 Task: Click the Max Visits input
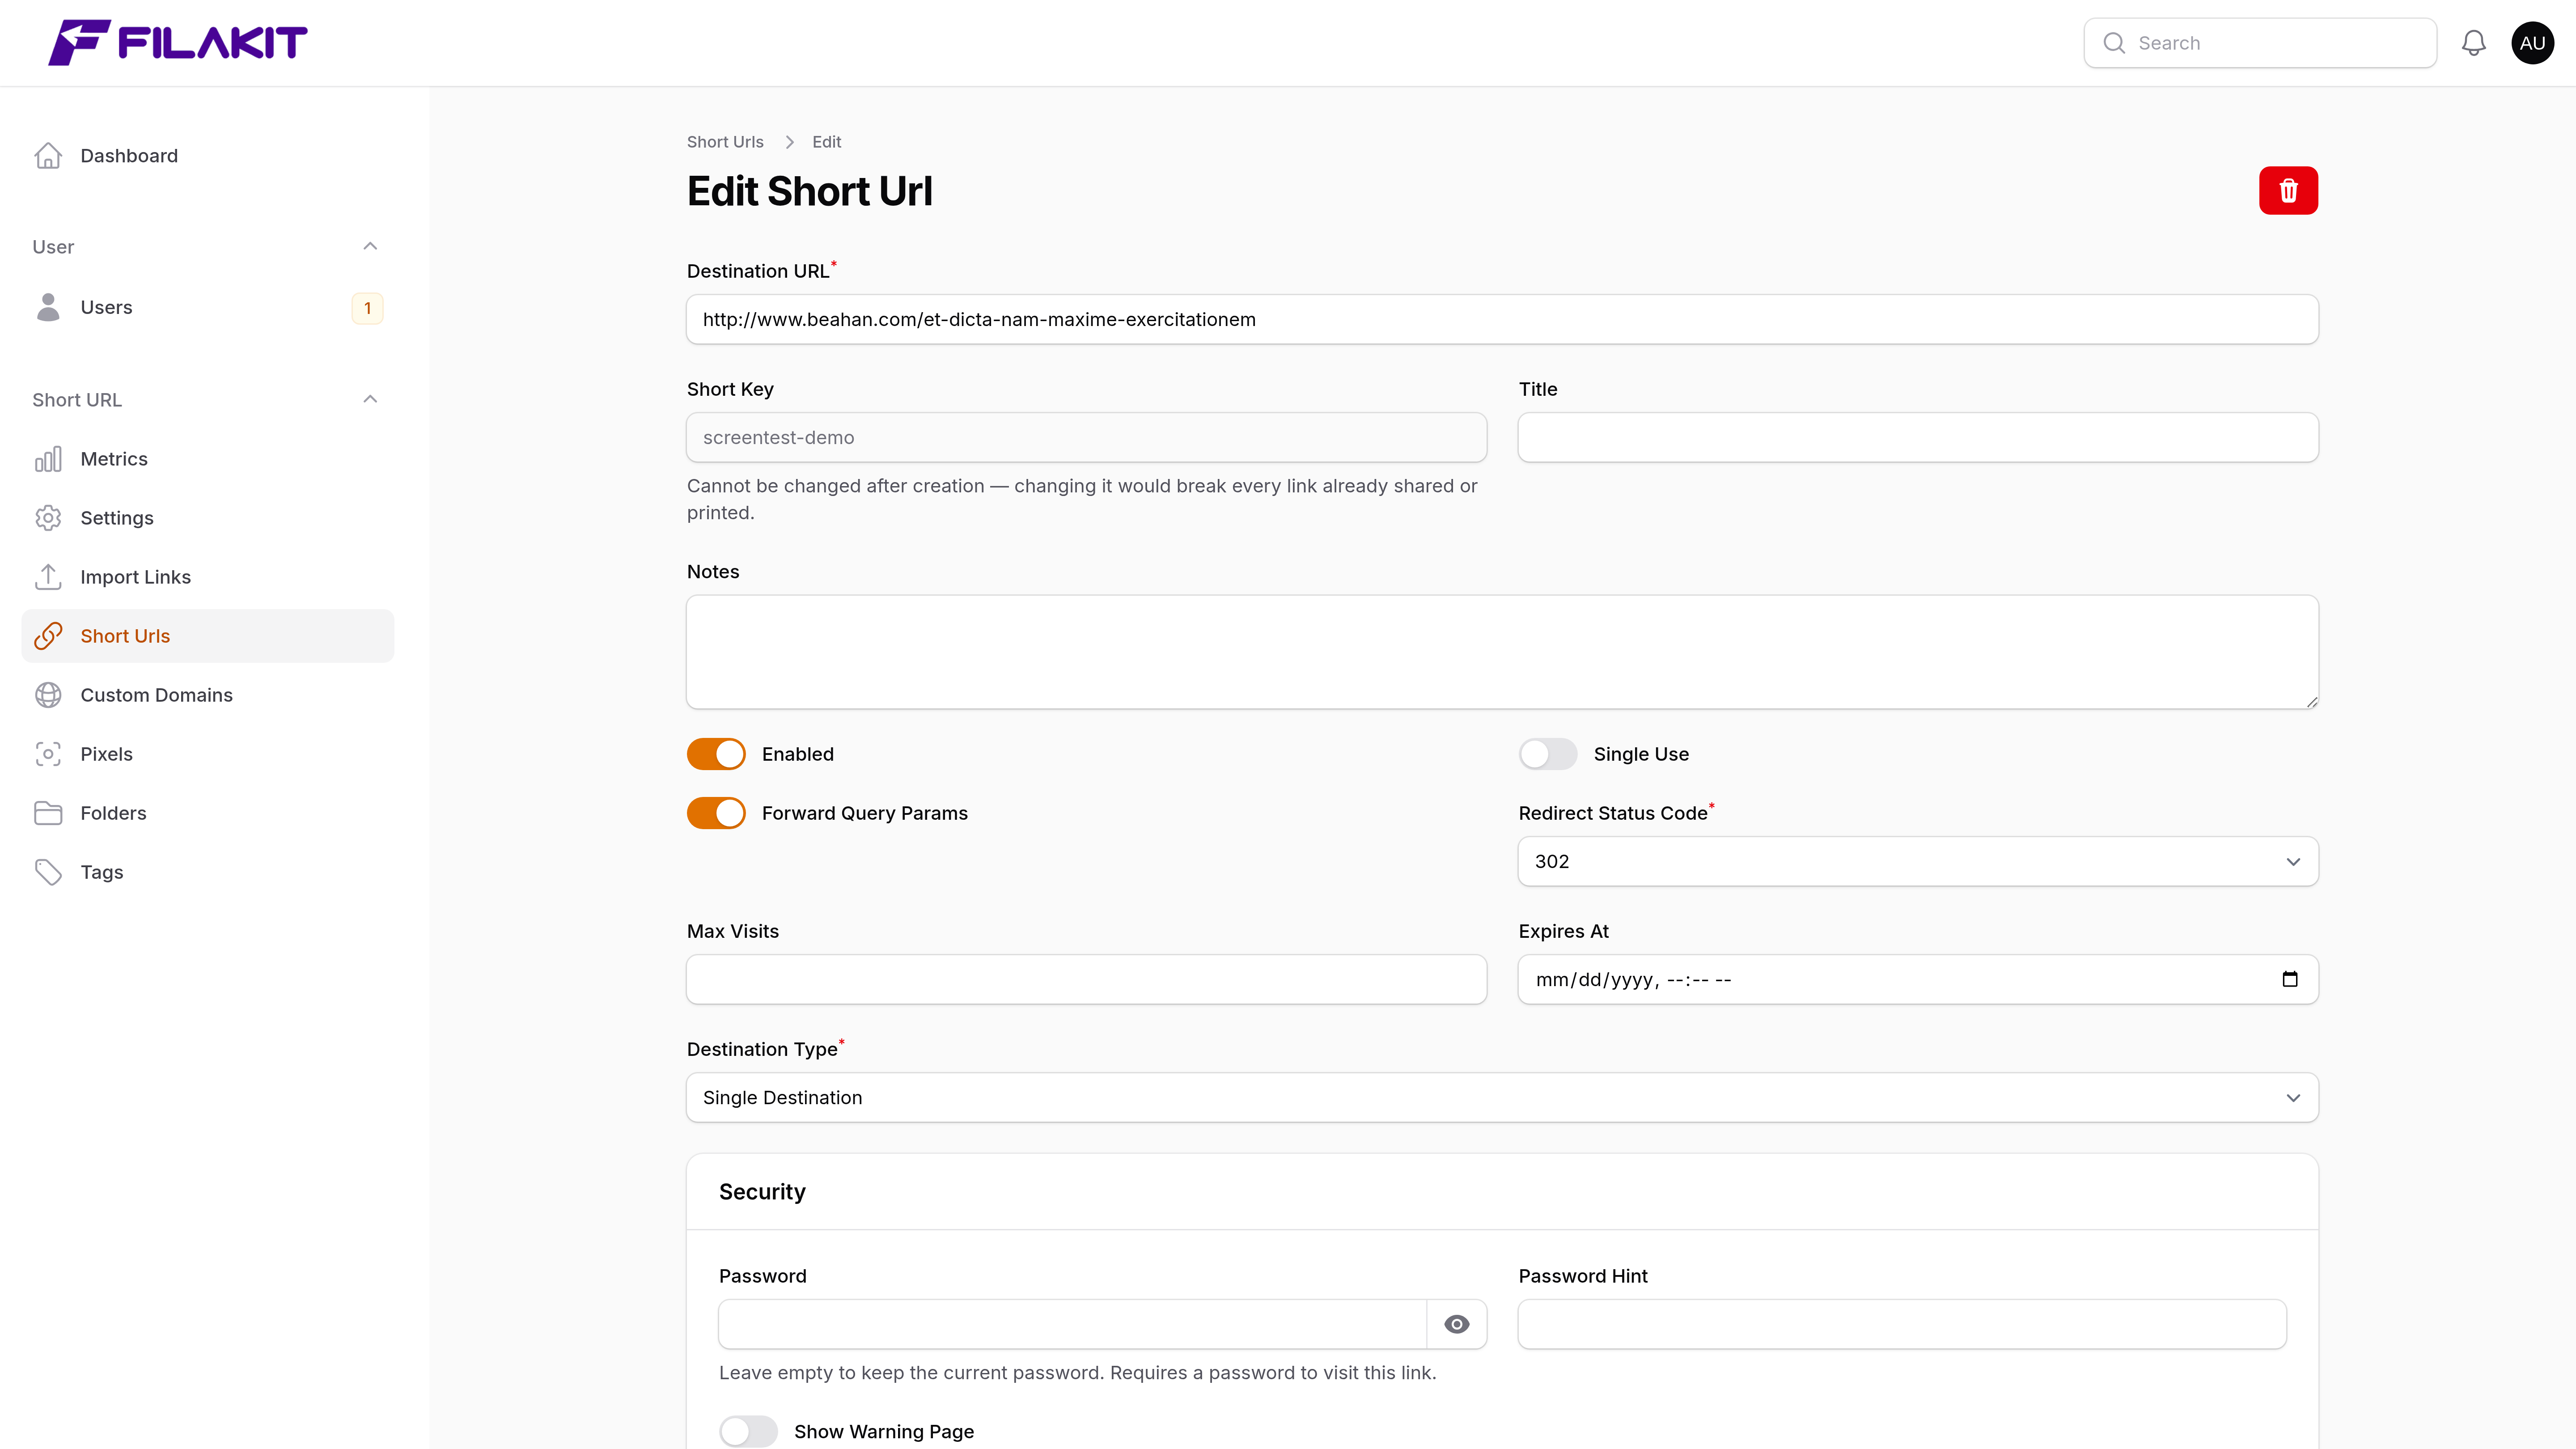coord(1086,979)
